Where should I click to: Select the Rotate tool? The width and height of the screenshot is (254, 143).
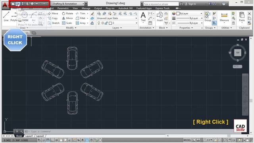click(67, 14)
